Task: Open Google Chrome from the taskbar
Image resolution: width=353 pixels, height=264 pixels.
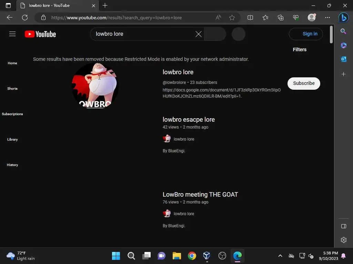Action: (192, 256)
